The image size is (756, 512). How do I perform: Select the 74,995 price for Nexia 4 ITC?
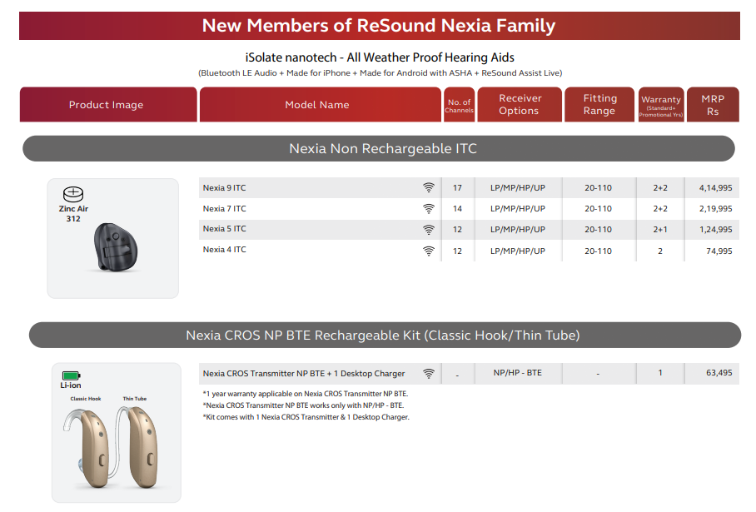pyautogui.click(x=719, y=251)
